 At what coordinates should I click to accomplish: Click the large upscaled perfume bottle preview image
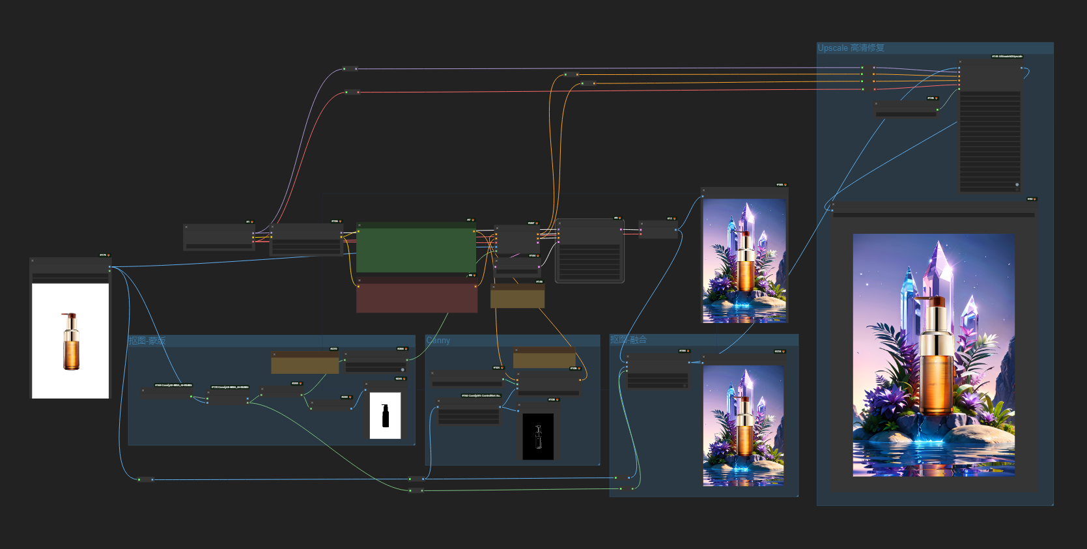[934, 356]
